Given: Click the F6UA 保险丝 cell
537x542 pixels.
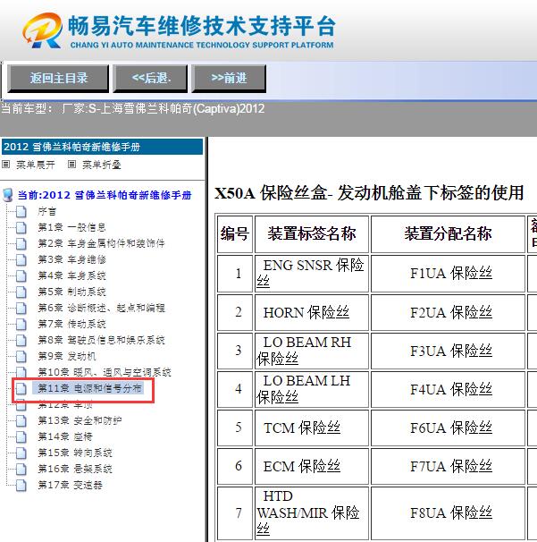Looking at the screenshot, I should [x=448, y=428].
